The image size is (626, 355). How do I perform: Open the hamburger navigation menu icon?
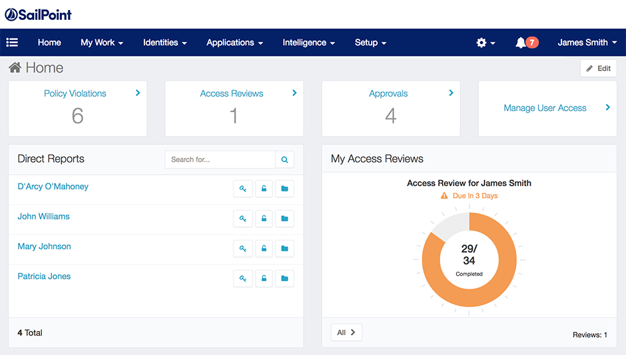pyautogui.click(x=12, y=43)
